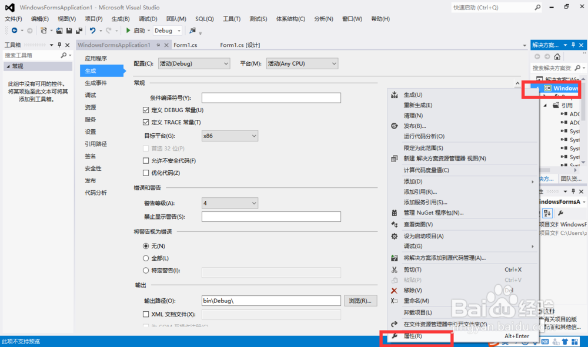Click the 浏览(R)... browse button

click(360, 301)
